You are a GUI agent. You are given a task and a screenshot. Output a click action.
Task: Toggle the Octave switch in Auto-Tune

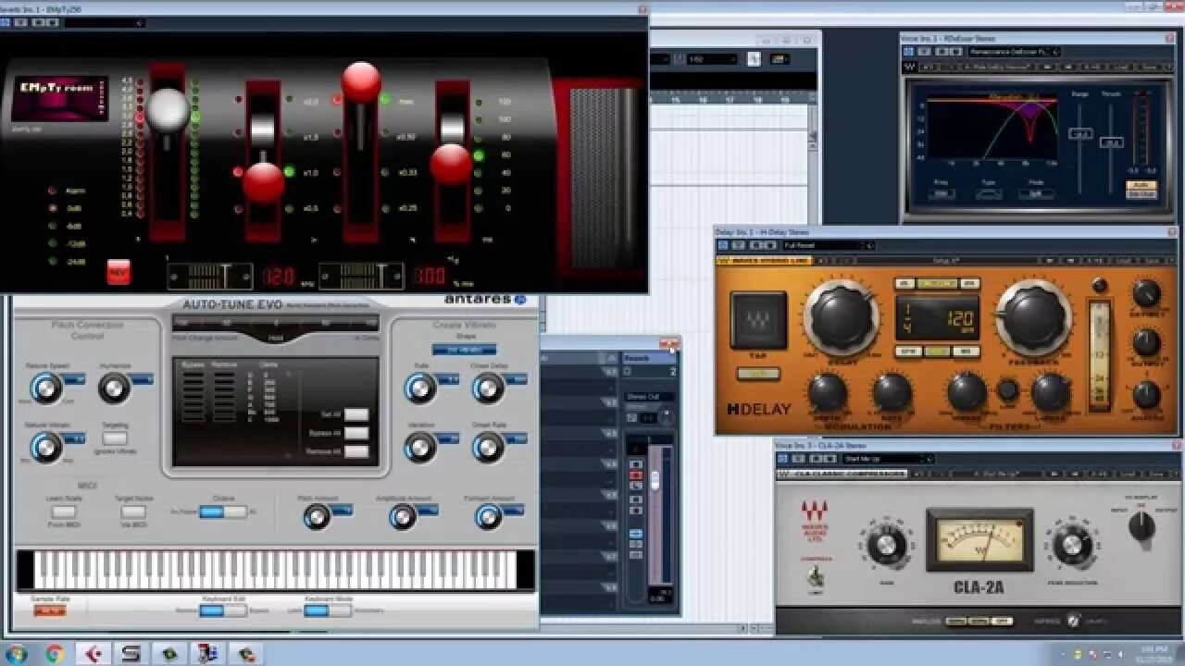point(222,511)
